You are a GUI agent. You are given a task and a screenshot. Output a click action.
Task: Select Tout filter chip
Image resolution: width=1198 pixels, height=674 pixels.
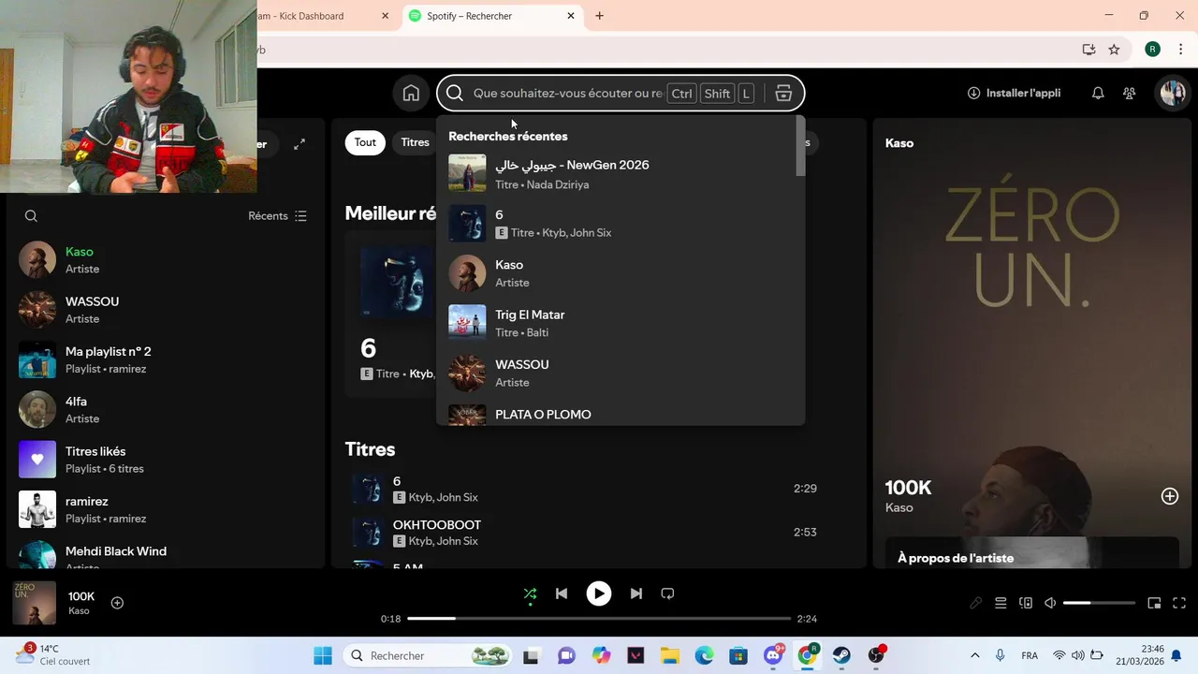tap(365, 142)
